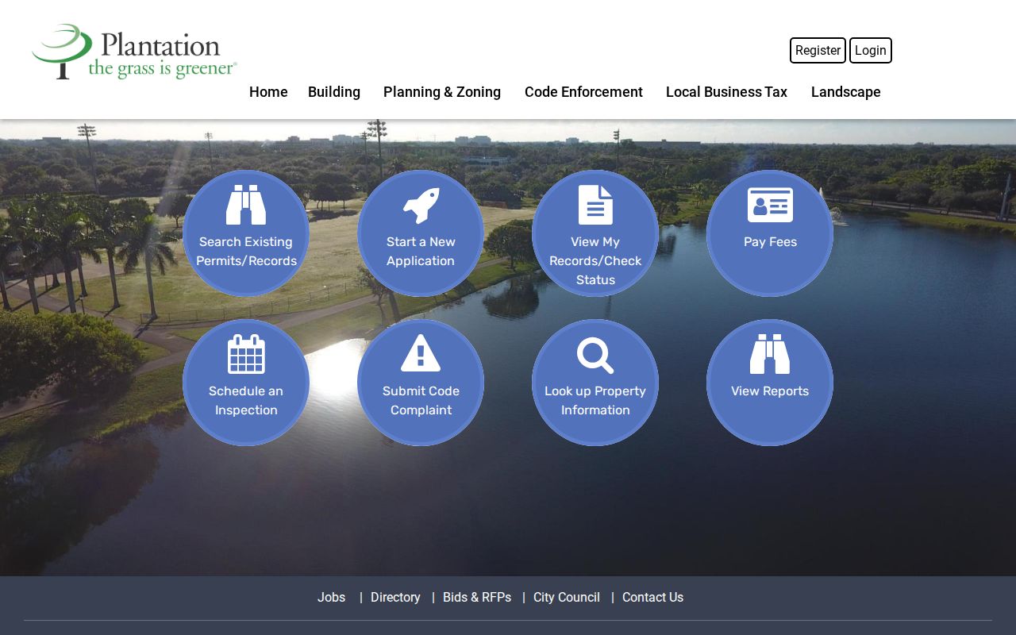Screen dimensions: 1016x635
Task: Select the Code Enforcement menu item
Action: pyautogui.click(x=583, y=92)
